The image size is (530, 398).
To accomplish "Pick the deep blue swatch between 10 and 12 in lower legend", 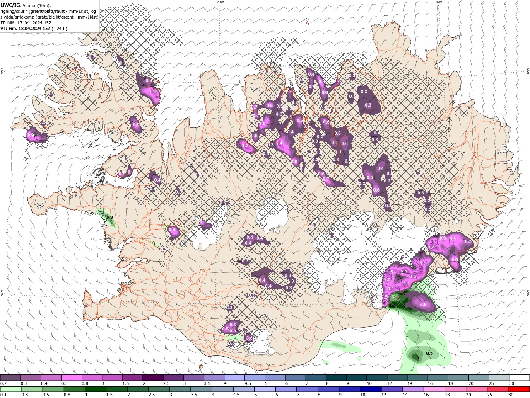I will pyautogui.click(x=371, y=389).
